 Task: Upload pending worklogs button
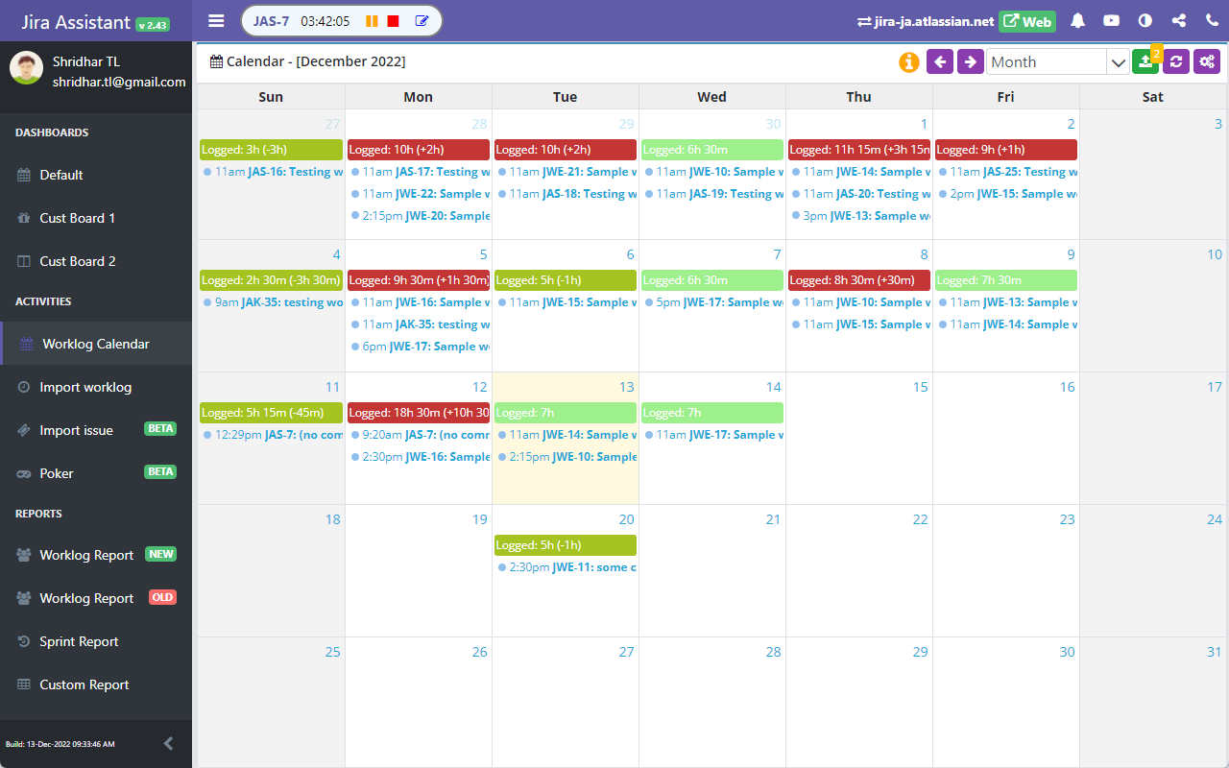tap(1145, 61)
